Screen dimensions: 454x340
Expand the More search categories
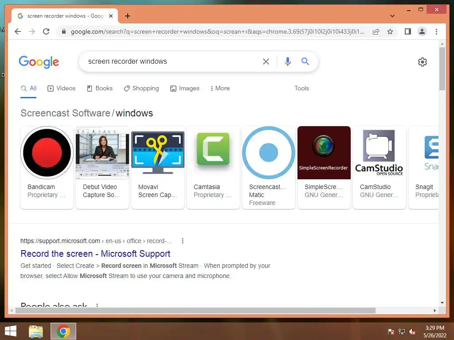[220, 89]
